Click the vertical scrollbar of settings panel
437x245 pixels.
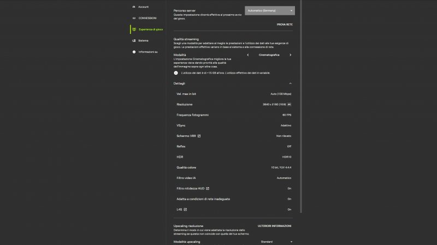(x=301, y=109)
